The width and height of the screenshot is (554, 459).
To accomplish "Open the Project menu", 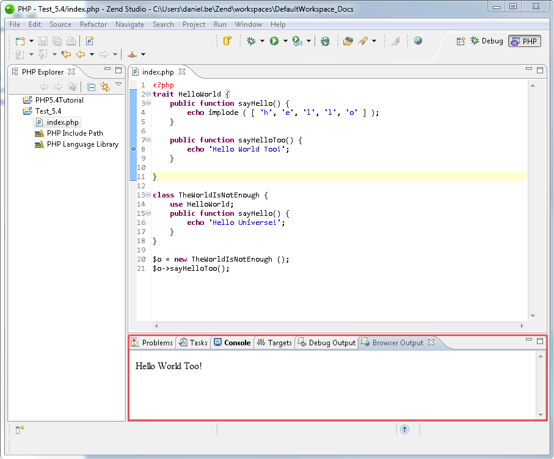I will click(x=194, y=24).
